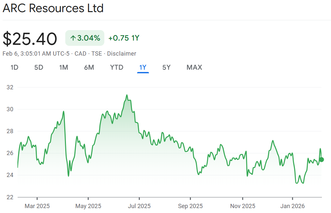Click the up arrow in the percentage badge

(x=73, y=38)
